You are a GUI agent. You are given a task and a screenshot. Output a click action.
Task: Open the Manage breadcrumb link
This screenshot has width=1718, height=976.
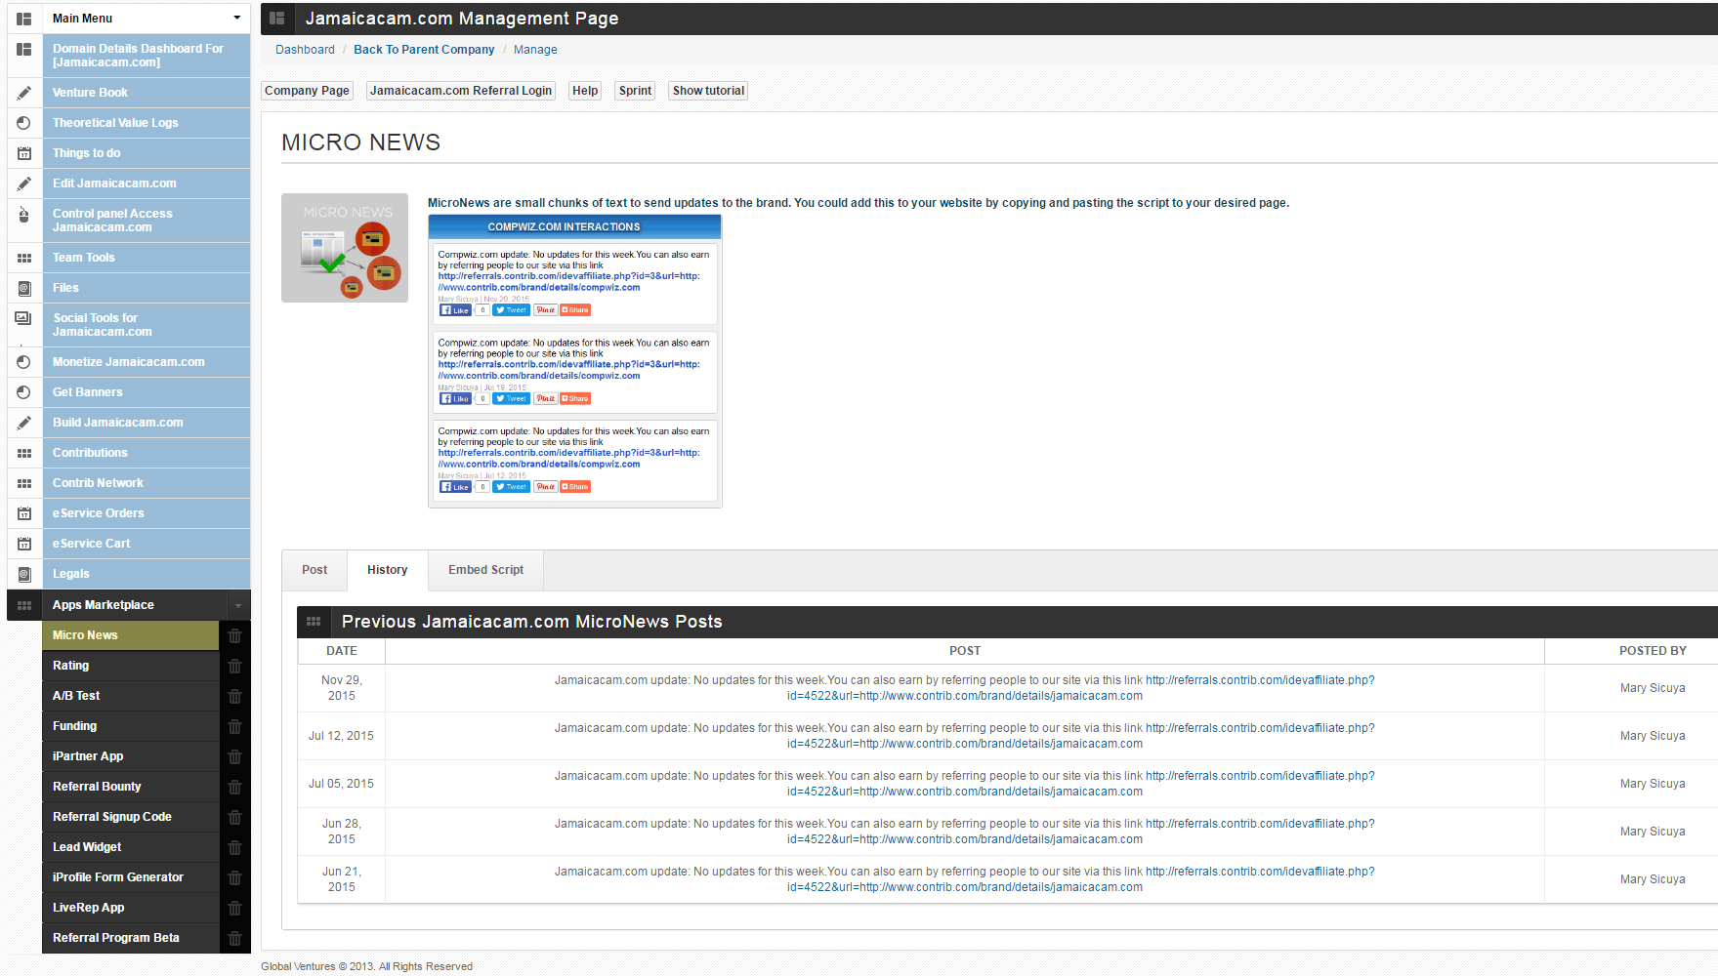coord(535,50)
